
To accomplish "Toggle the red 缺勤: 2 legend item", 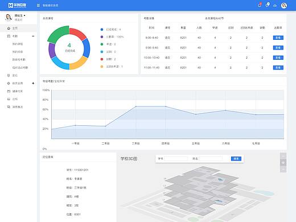I will tap(108, 59).
